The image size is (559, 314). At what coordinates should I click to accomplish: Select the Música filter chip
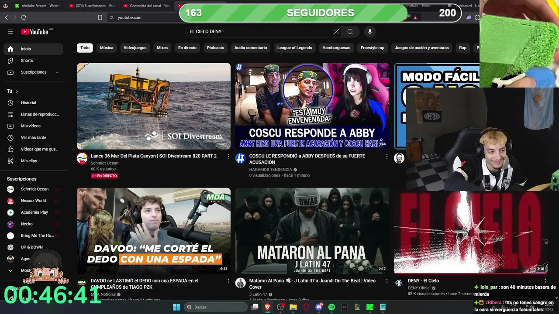107,48
